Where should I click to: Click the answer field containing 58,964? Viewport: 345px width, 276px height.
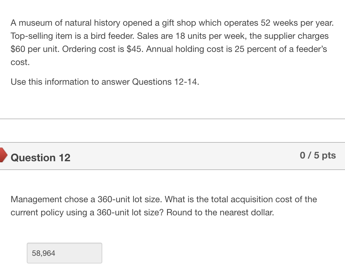pyautogui.click(x=64, y=253)
